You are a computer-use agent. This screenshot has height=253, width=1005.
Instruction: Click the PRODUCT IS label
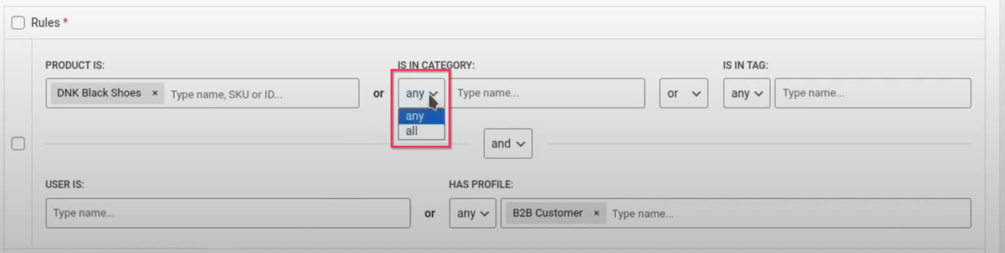(75, 65)
